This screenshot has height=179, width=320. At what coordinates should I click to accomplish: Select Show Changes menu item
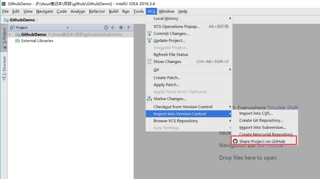[x=189, y=61]
